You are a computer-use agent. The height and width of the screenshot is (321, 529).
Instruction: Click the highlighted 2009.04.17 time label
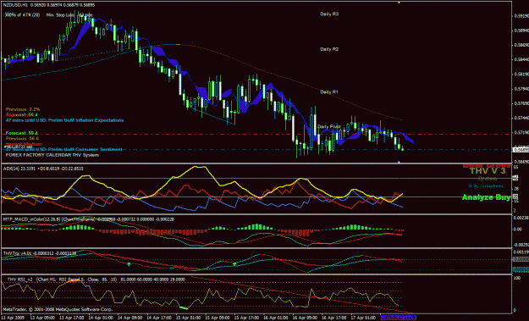coord(399,318)
